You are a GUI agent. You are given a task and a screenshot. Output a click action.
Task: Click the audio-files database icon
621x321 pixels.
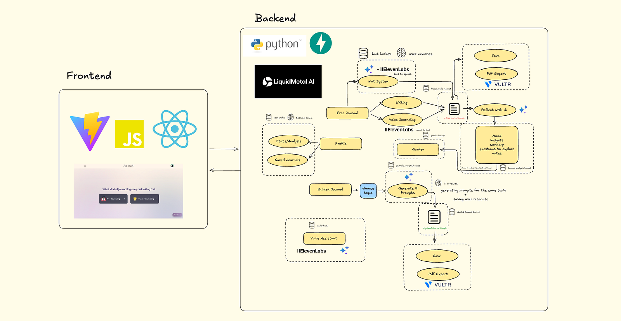click(x=312, y=225)
